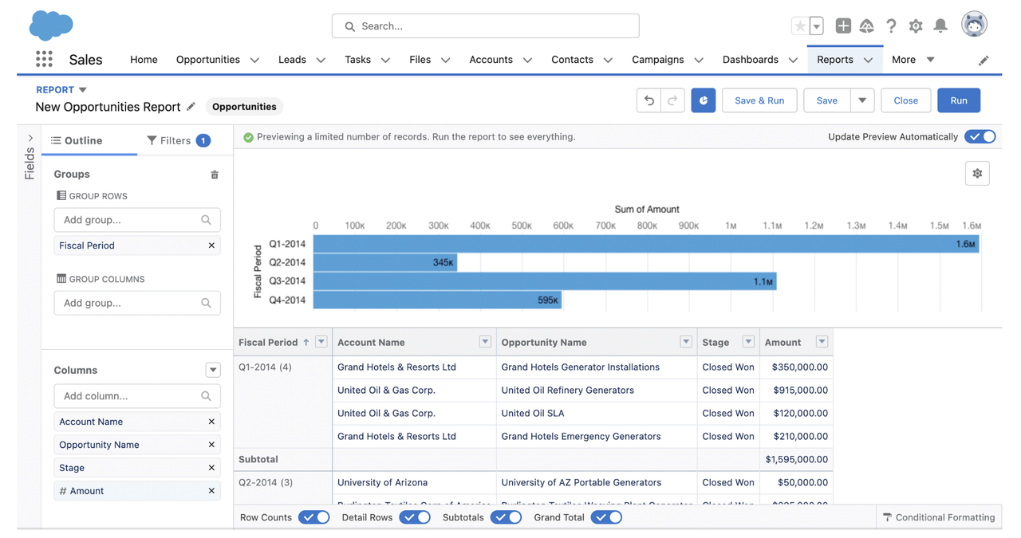
Task: Open the Dashboards nav tab
Action: coord(751,60)
